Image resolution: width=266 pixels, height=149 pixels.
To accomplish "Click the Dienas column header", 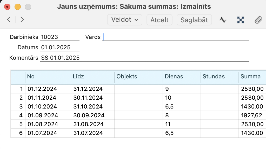I will (182, 77).
